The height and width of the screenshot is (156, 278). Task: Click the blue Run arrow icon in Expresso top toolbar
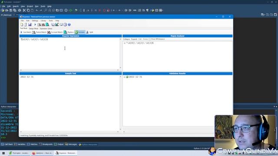35,25
